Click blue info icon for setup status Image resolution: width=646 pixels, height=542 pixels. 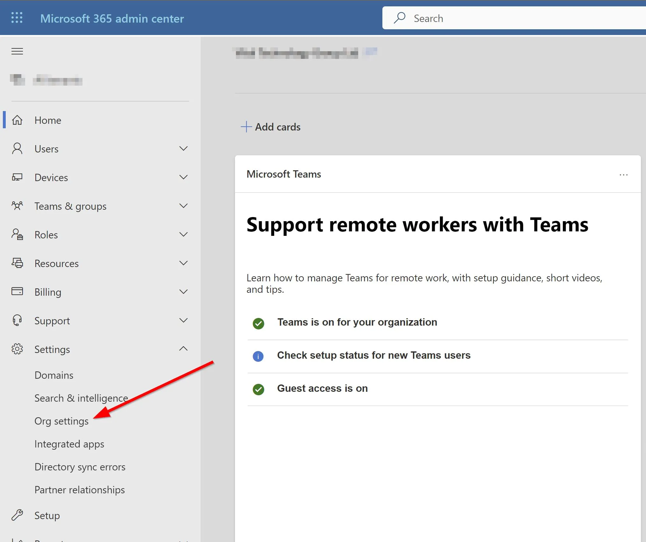(x=258, y=356)
